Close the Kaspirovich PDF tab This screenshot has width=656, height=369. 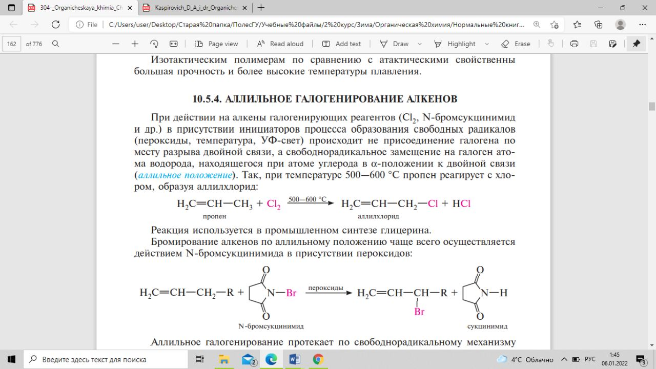coord(244,8)
